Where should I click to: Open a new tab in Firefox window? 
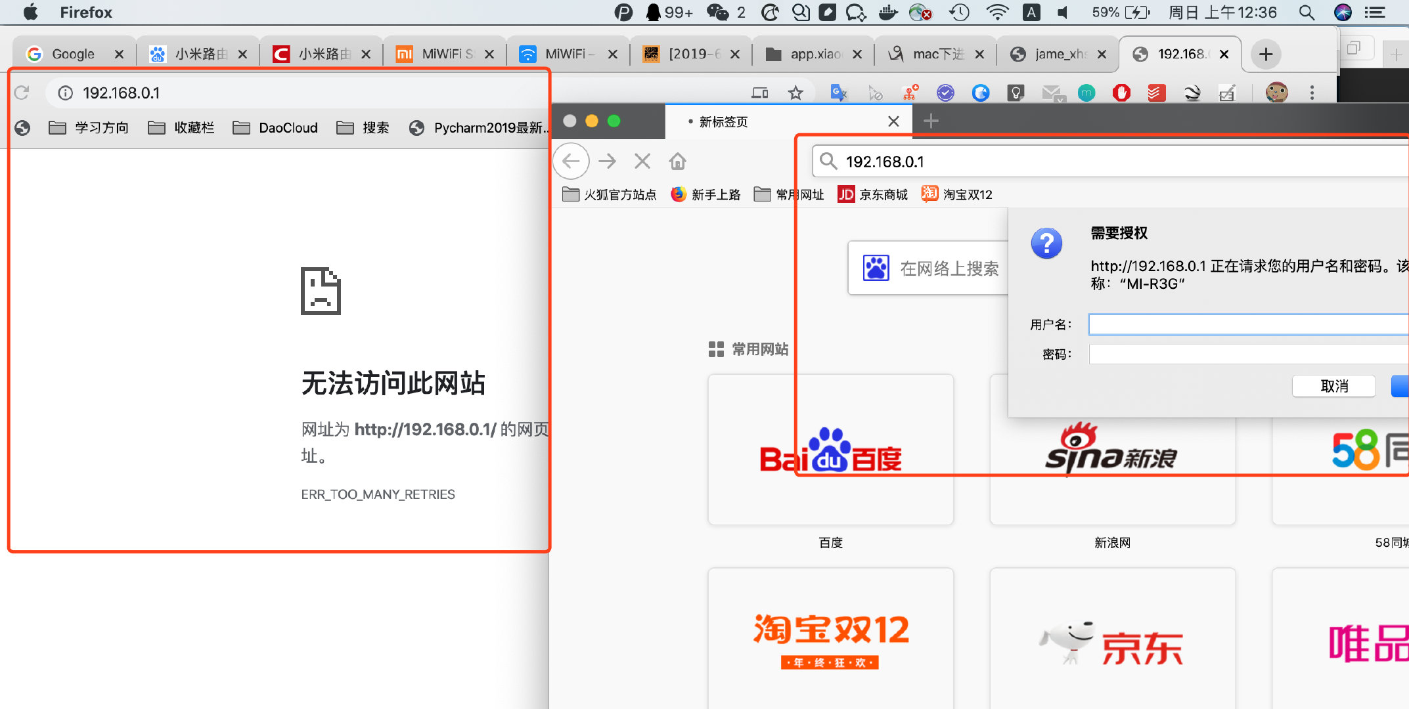[x=931, y=121]
